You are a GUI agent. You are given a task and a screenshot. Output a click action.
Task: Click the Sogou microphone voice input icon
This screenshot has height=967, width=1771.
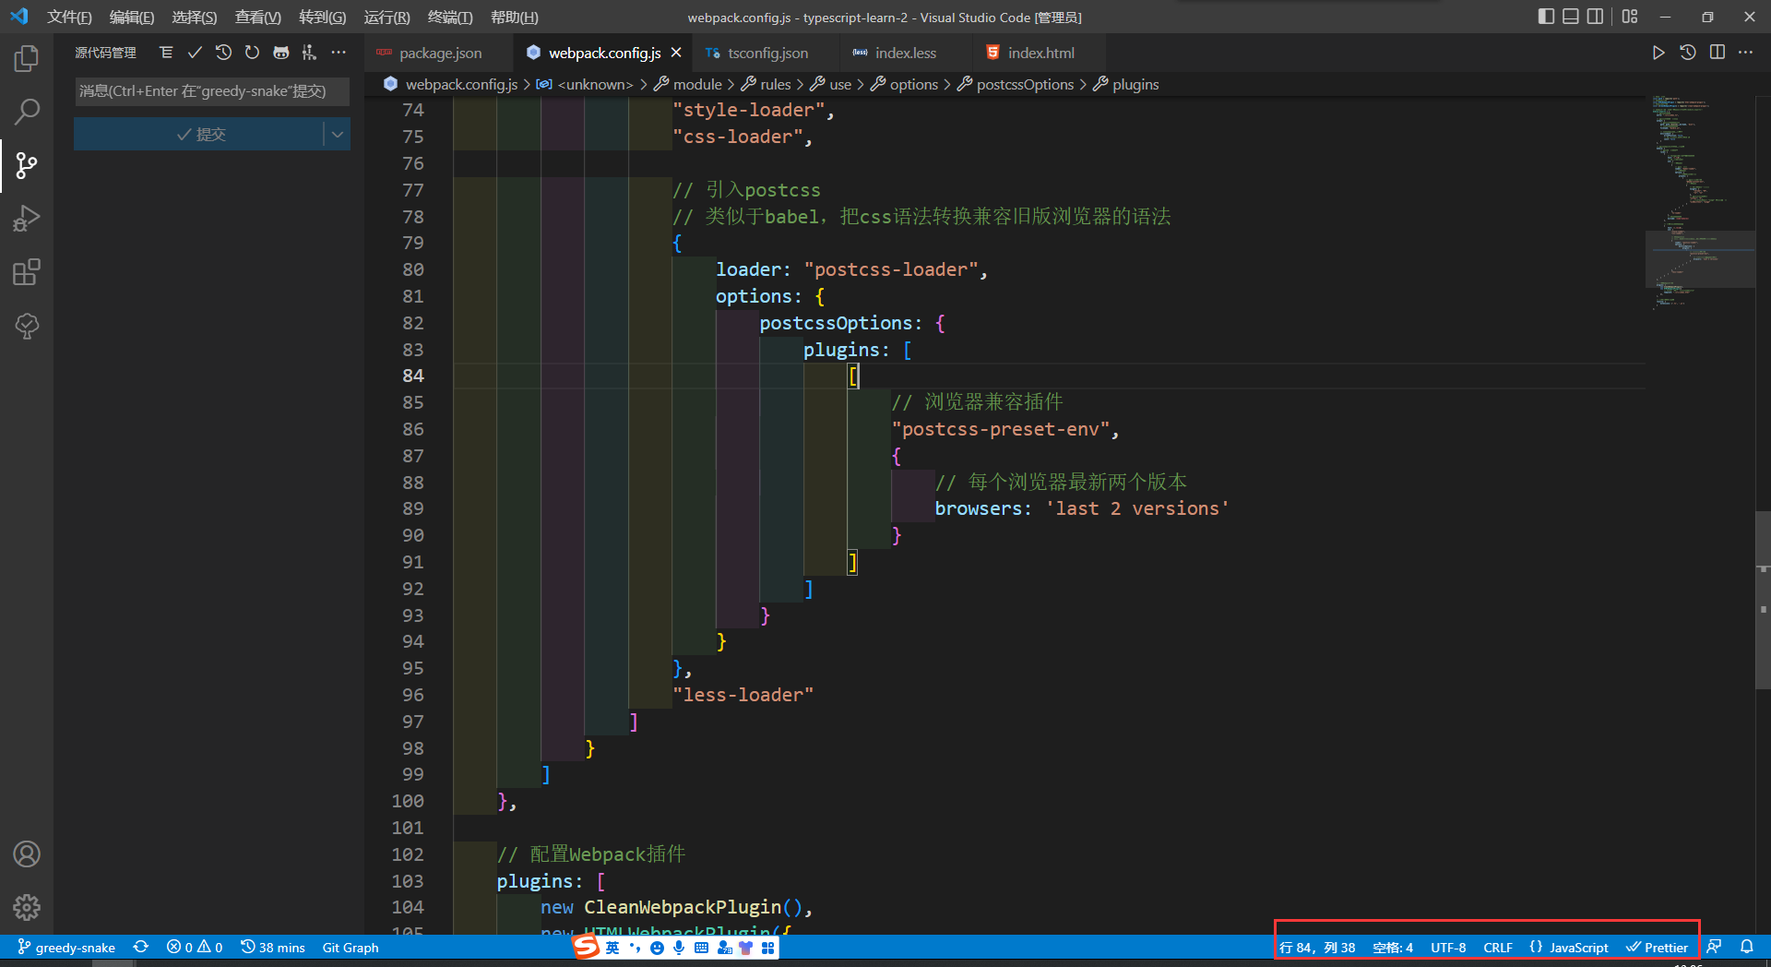click(679, 948)
